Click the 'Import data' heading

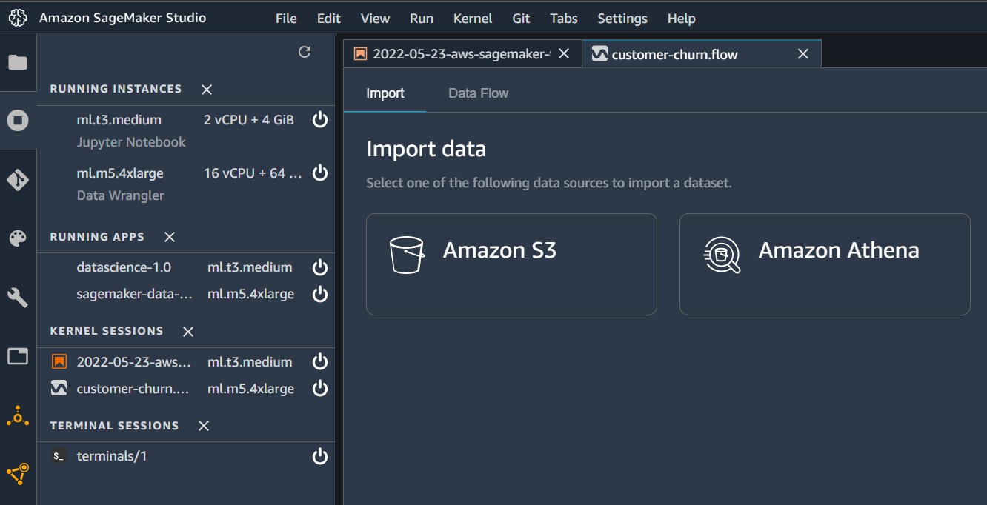pyautogui.click(x=426, y=149)
